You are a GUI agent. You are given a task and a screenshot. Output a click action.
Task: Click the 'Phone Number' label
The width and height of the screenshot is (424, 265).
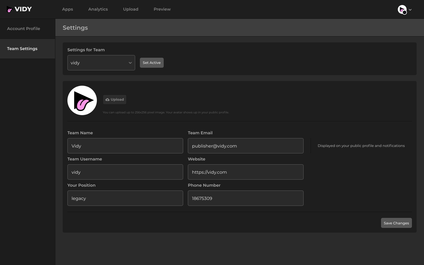pyautogui.click(x=204, y=185)
